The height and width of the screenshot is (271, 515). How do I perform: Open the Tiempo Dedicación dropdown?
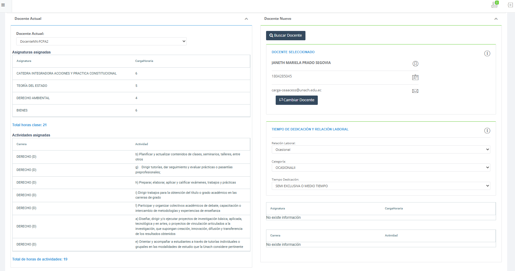pyautogui.click(x=381, y=186)
